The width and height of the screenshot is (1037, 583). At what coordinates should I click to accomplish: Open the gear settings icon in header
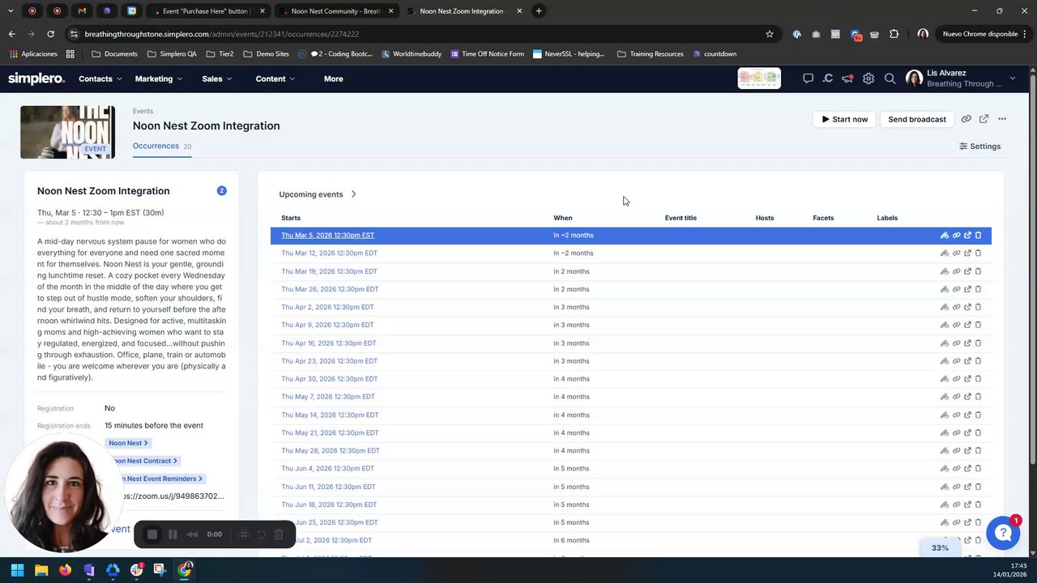click(868, 79)
